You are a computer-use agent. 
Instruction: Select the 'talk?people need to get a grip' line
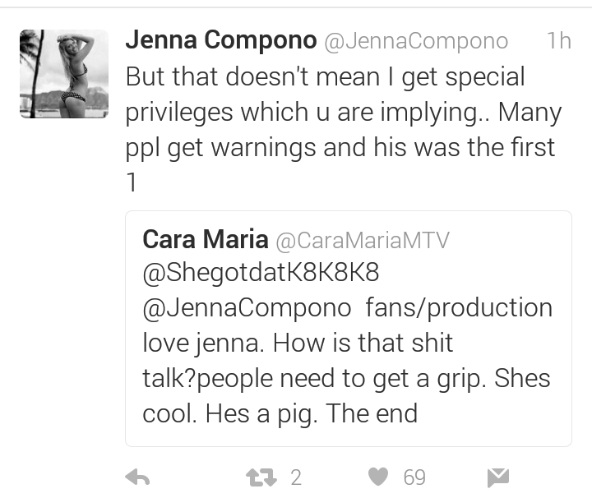pos(314,378)
